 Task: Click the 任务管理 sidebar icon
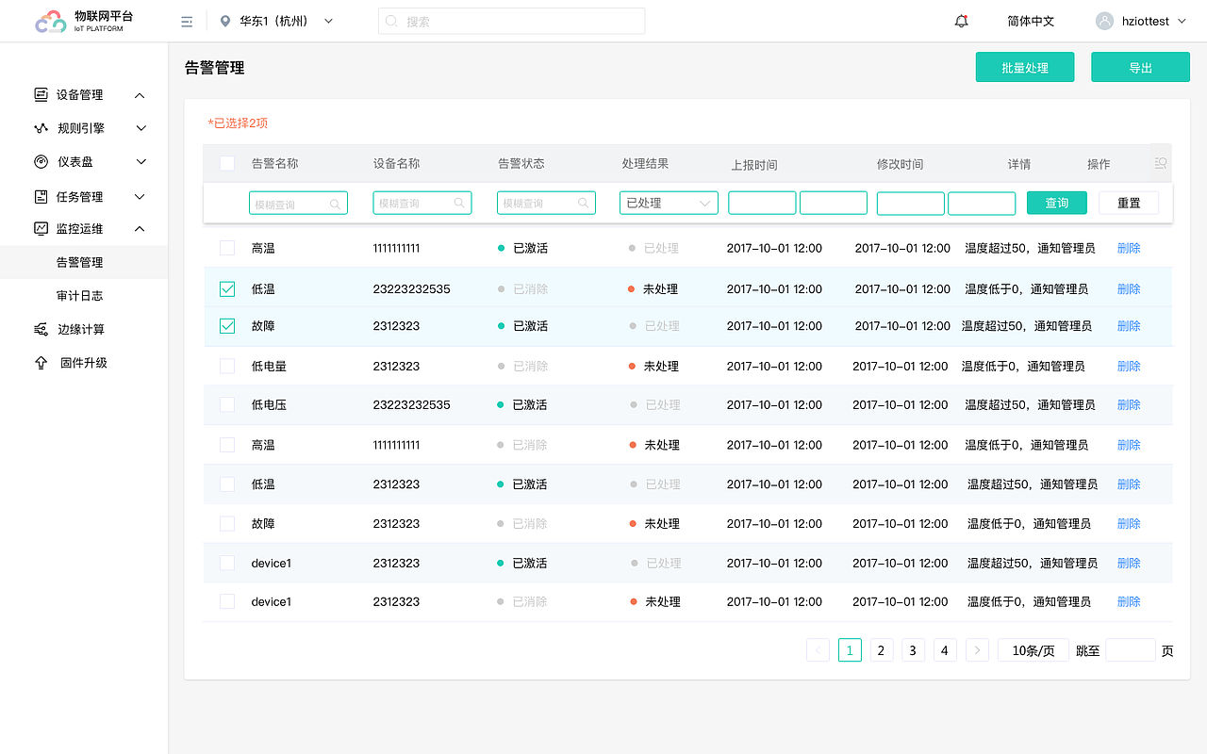(x=41, y=196)
